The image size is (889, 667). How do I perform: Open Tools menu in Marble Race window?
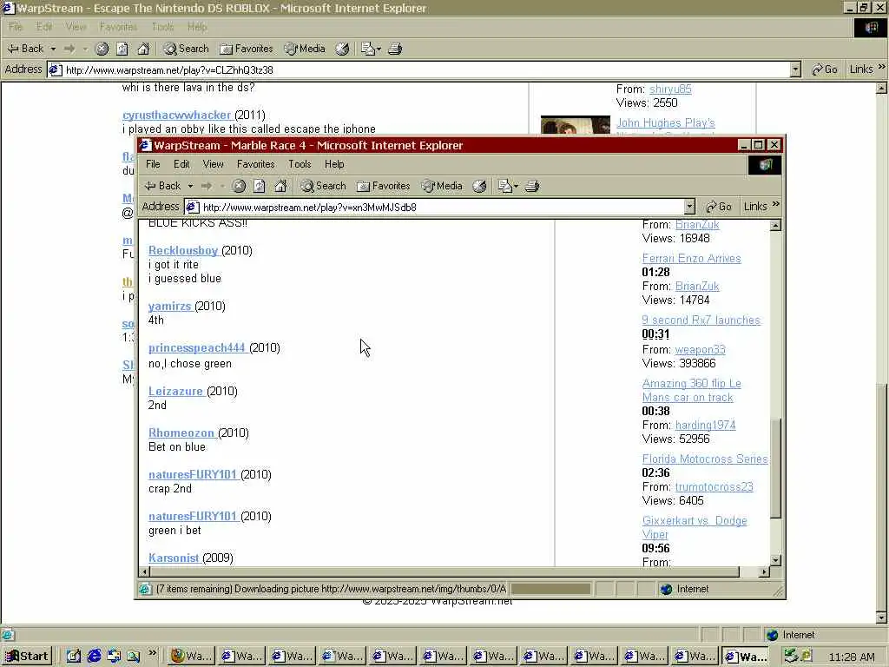pos(300,164)
